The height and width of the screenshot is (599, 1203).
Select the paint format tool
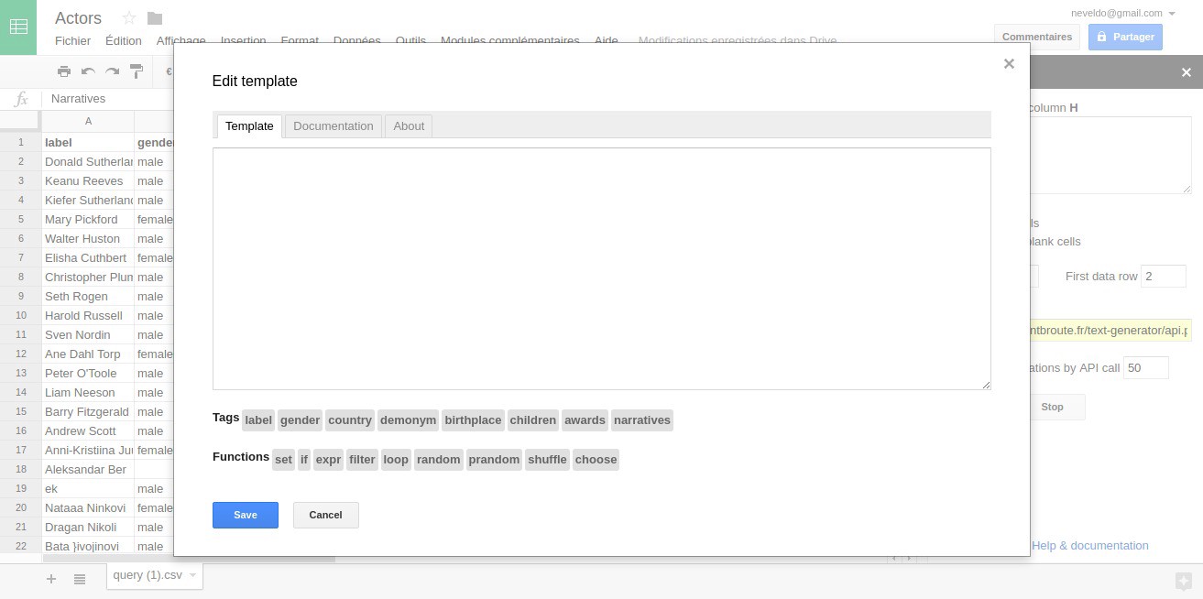(x=137, y=71)
